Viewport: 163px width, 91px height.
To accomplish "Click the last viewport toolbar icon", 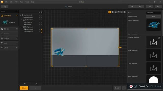I will pos(125,12).
